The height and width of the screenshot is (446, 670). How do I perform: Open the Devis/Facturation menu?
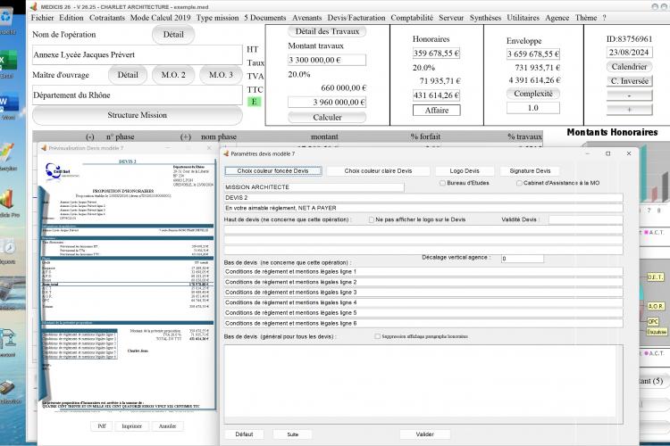pos(356,18)
